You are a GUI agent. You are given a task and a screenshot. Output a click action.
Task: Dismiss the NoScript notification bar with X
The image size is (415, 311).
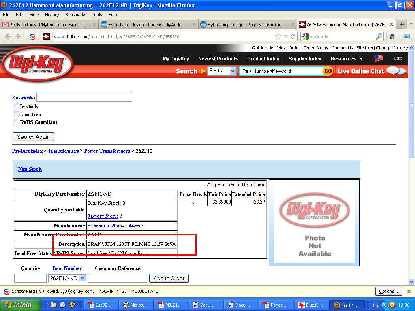pos(409,291)
